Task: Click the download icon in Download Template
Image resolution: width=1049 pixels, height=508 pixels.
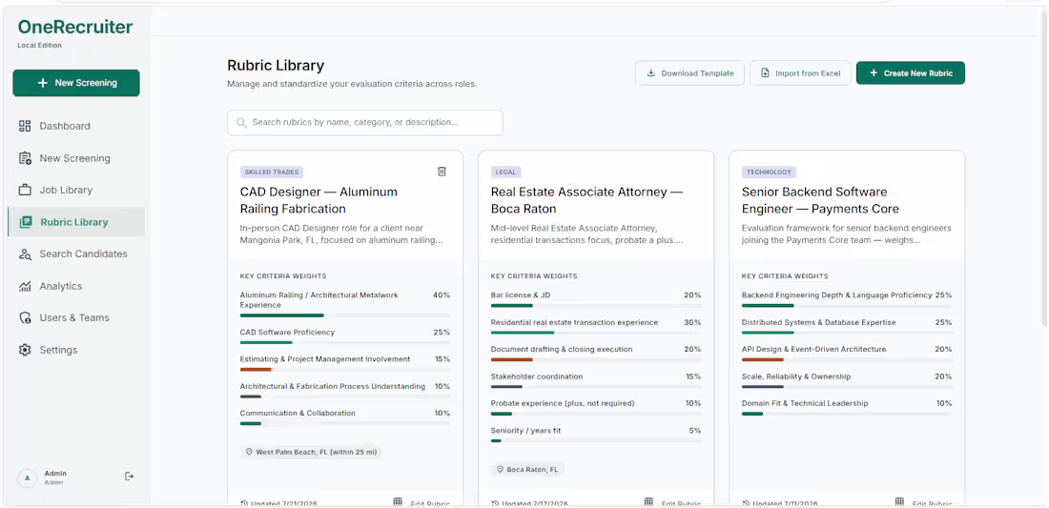Action: [x=651, y=73]
